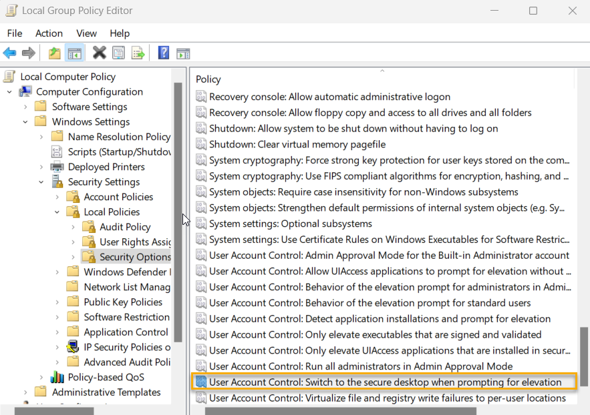This screenshot has width=590, height=415.
Task: Click the padlock icon beside Security Options
Action: [x=90, y=257]
